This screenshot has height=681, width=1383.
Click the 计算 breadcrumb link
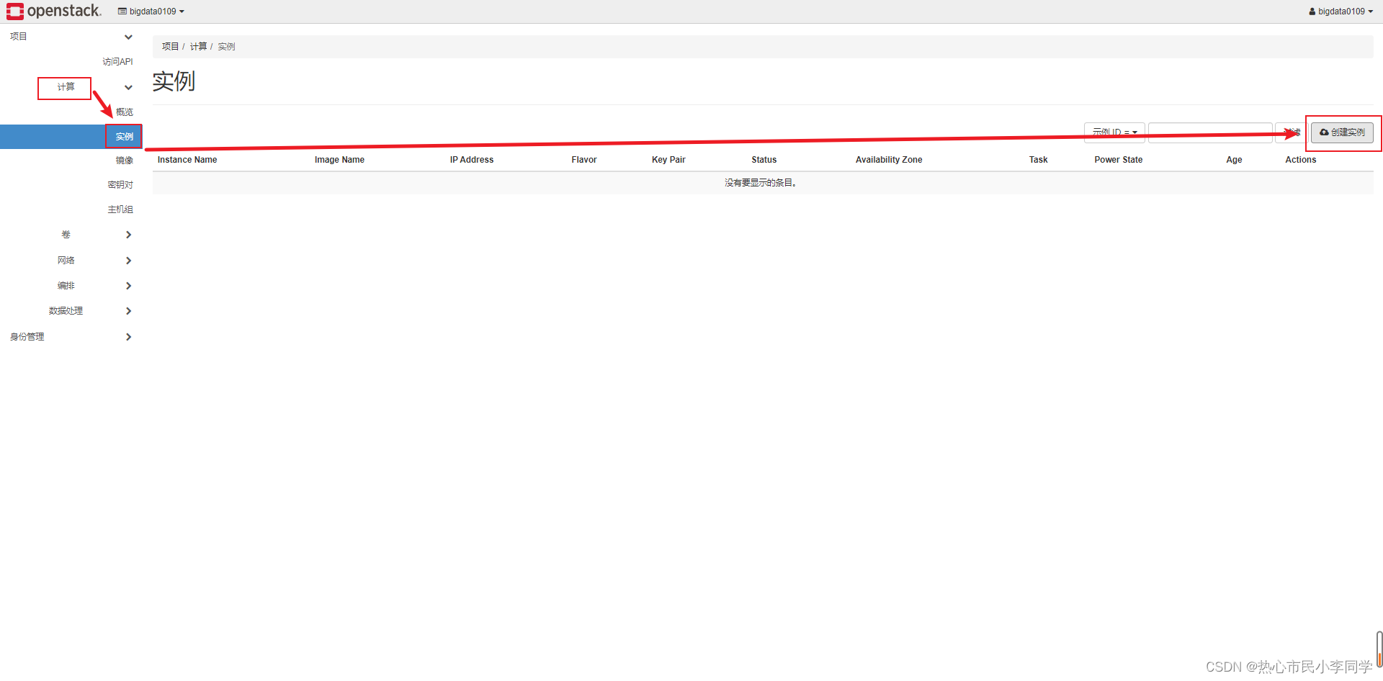[x=198, y=47]
